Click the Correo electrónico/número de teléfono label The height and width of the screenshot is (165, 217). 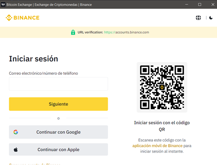pyautogui.click(x=43, y=73)
